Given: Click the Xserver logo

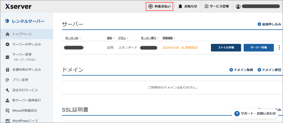Looking at the screenshot, I should pos(19,7).
